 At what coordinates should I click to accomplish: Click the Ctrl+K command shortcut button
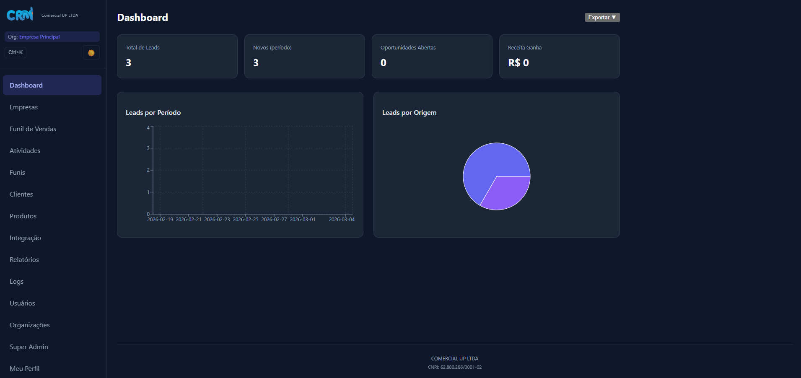point(16,52)
